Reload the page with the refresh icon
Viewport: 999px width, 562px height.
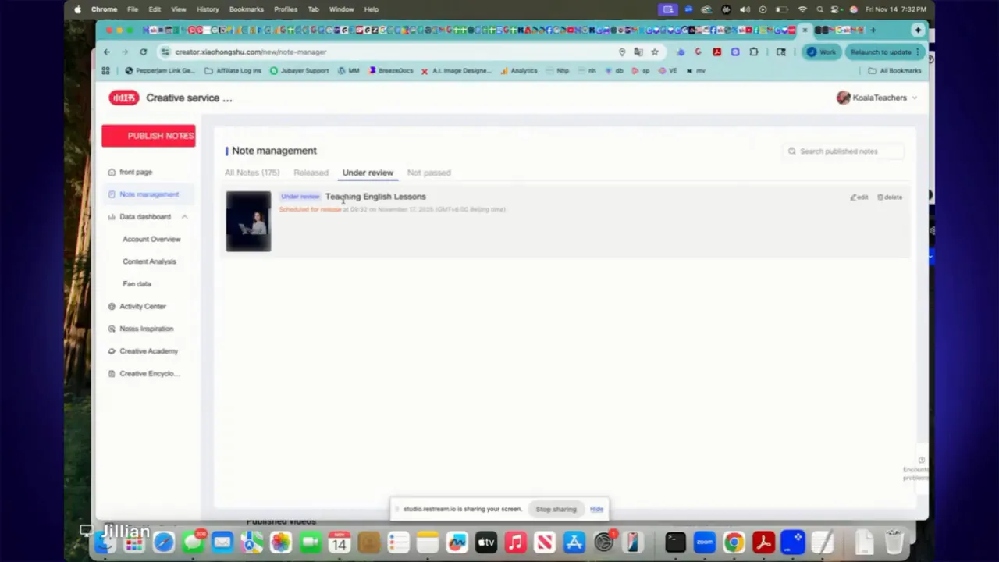(144, 52)
